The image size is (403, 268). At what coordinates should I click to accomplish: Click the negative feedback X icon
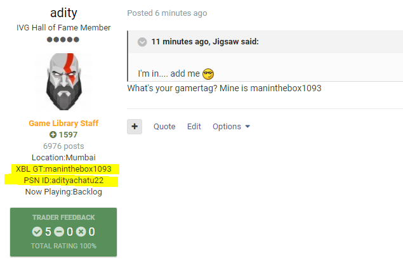pos(81,232)
